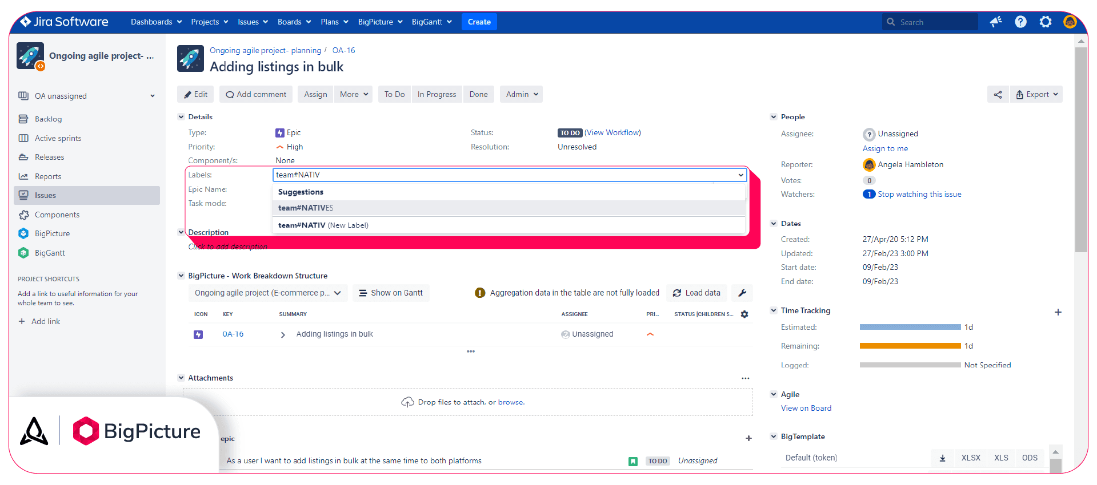1097x485 pixels.
Task: Click Show on Gantt button
Action: pos(391,293)
